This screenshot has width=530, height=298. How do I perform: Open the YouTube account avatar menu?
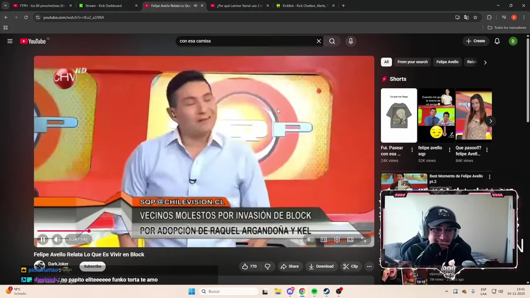pyautogui.click(x=513, y=41)
